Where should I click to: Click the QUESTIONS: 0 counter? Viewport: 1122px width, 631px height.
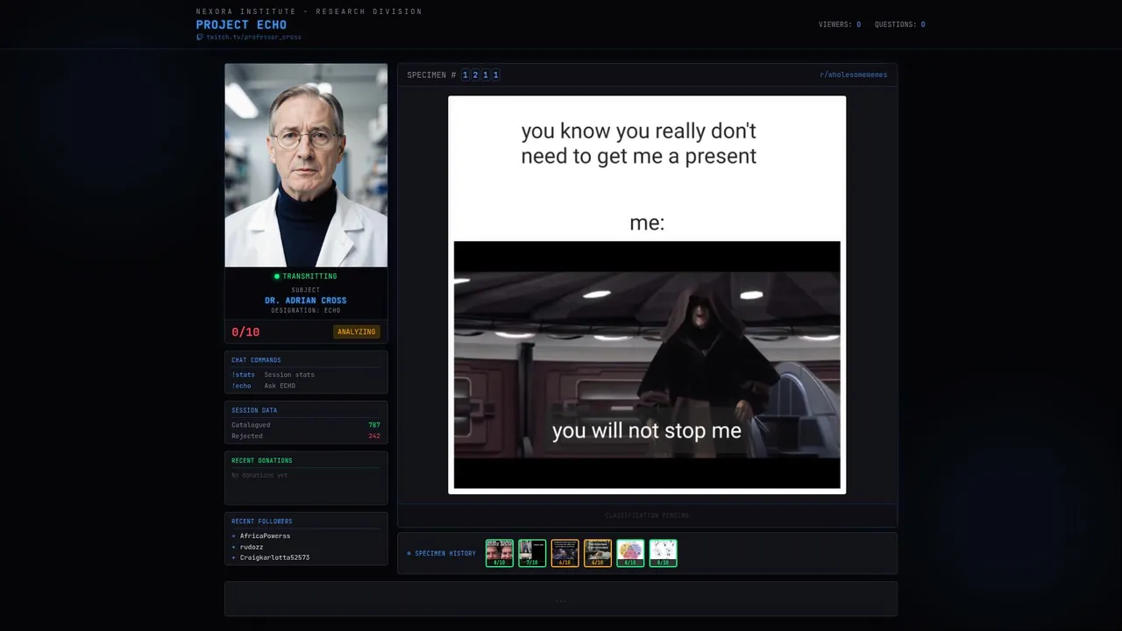(899, 25)
